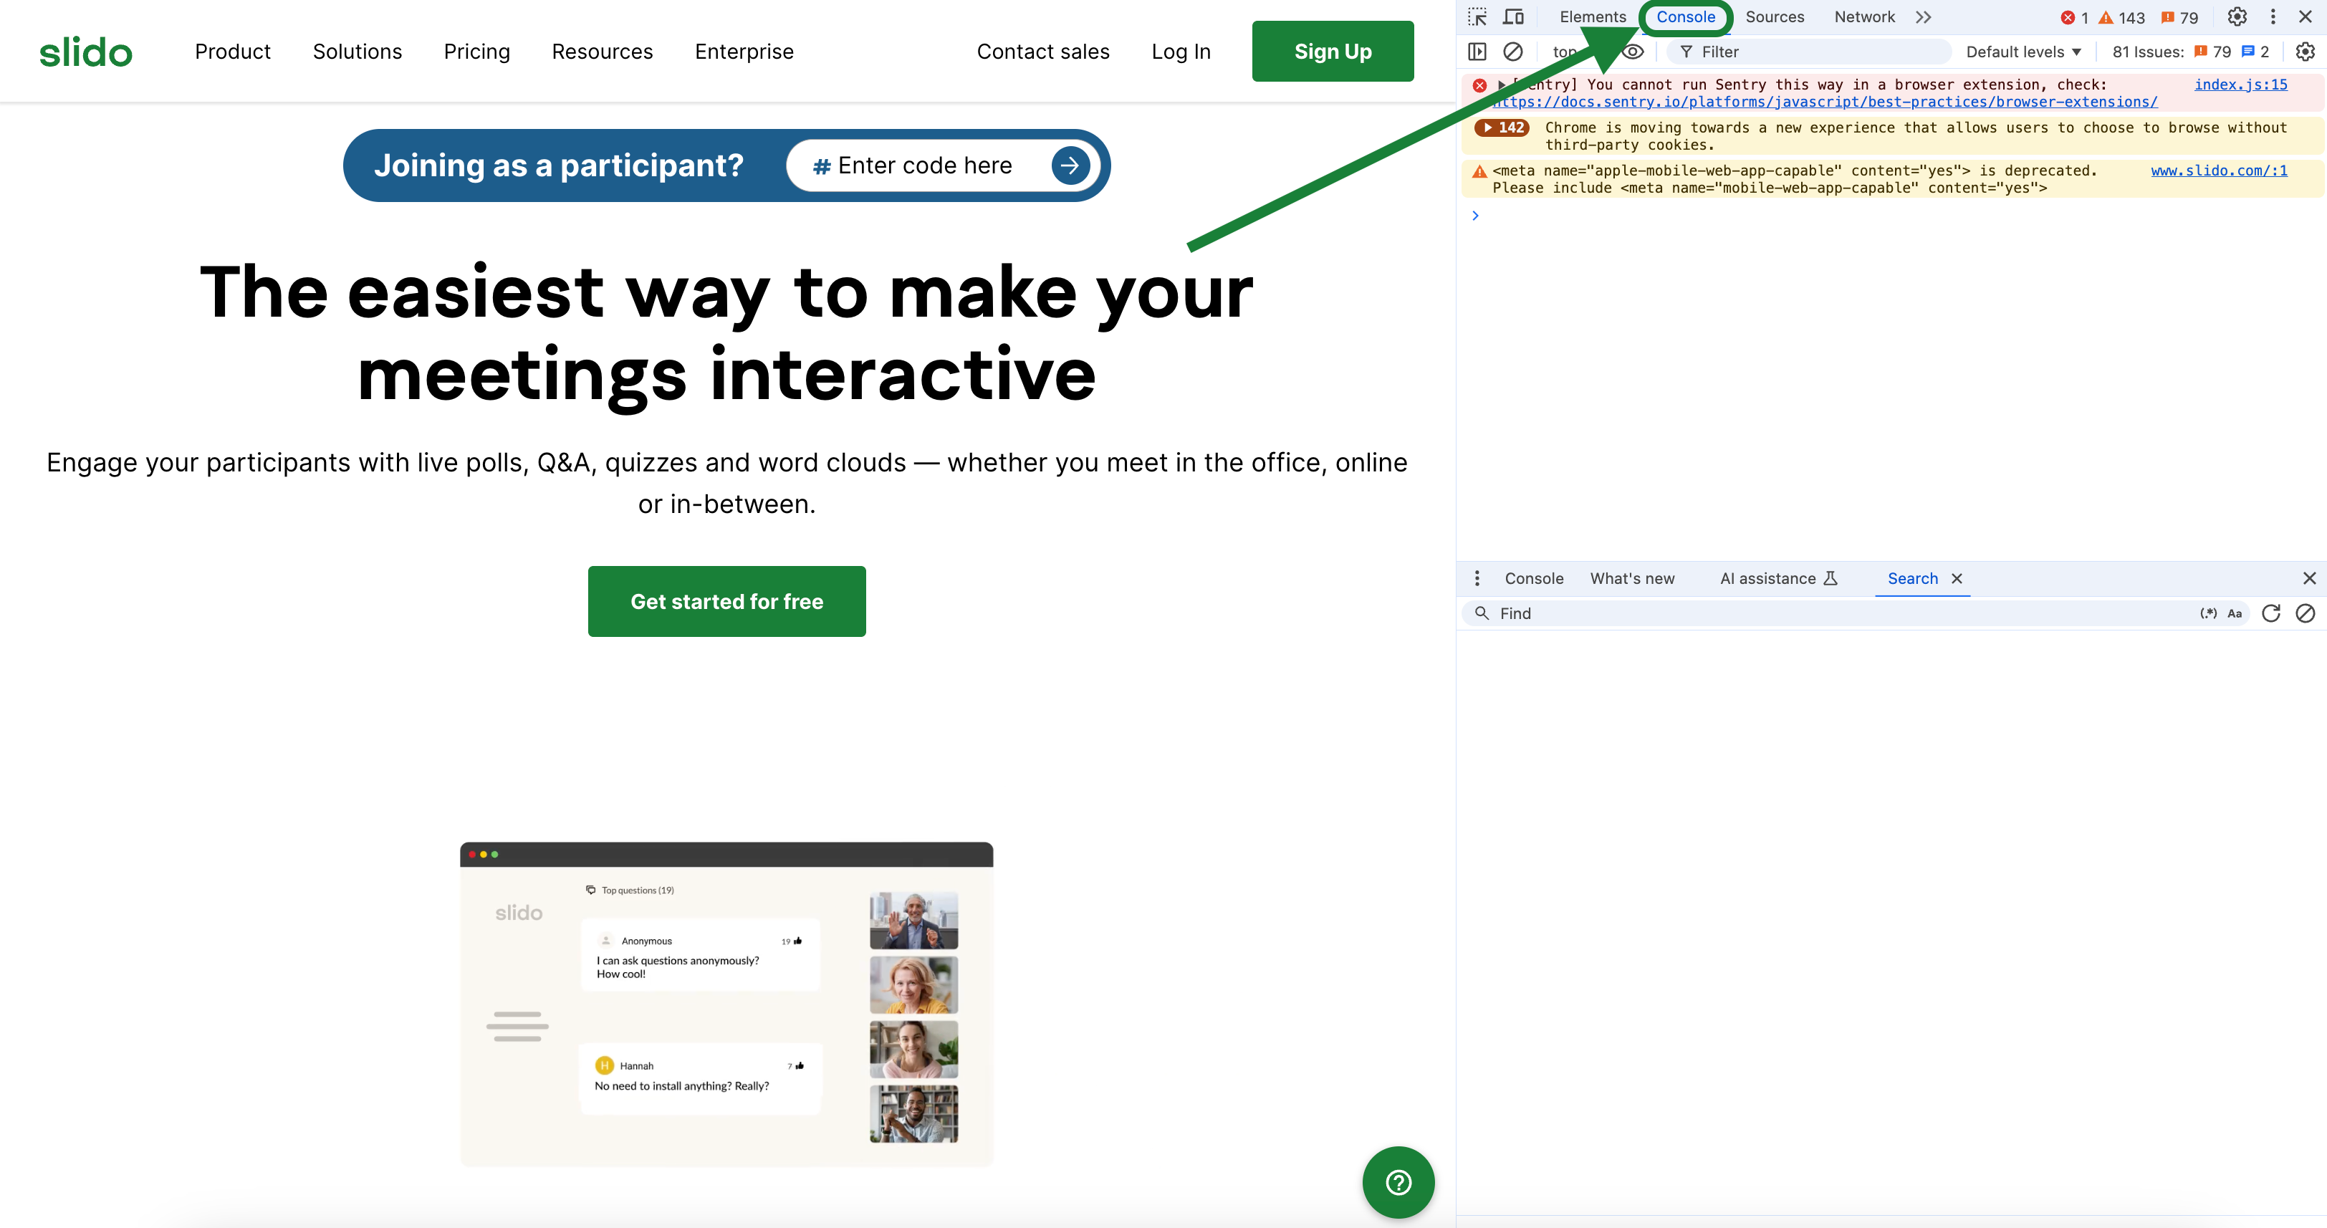
Task: Show more DevTools tabs chevron
Action: [x=1923, y=17]
